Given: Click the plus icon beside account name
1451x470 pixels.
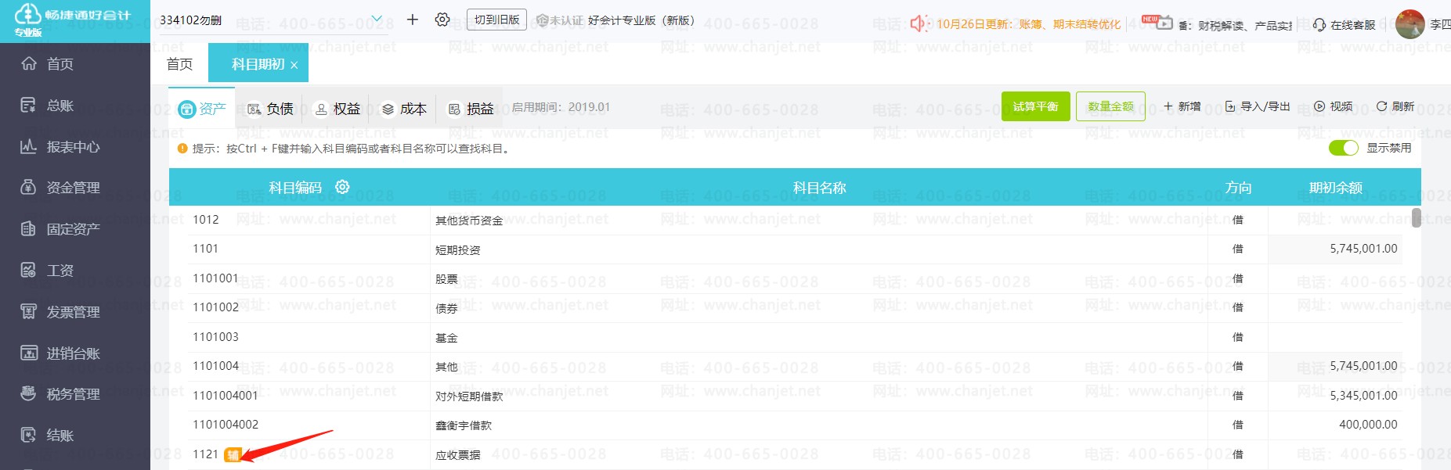Looking at the screenshot, I should tap(413, 20).
